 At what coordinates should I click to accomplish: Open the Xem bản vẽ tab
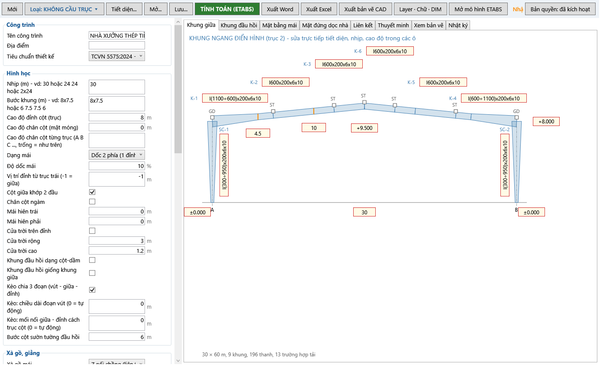(429, 26)
